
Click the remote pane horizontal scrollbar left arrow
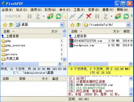point(70,64)
